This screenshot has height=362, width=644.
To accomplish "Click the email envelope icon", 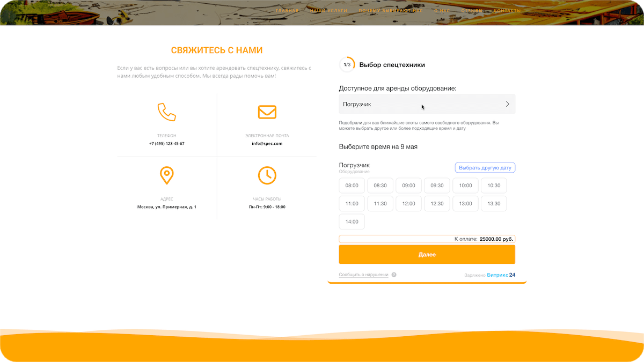I will coord(267,112).
